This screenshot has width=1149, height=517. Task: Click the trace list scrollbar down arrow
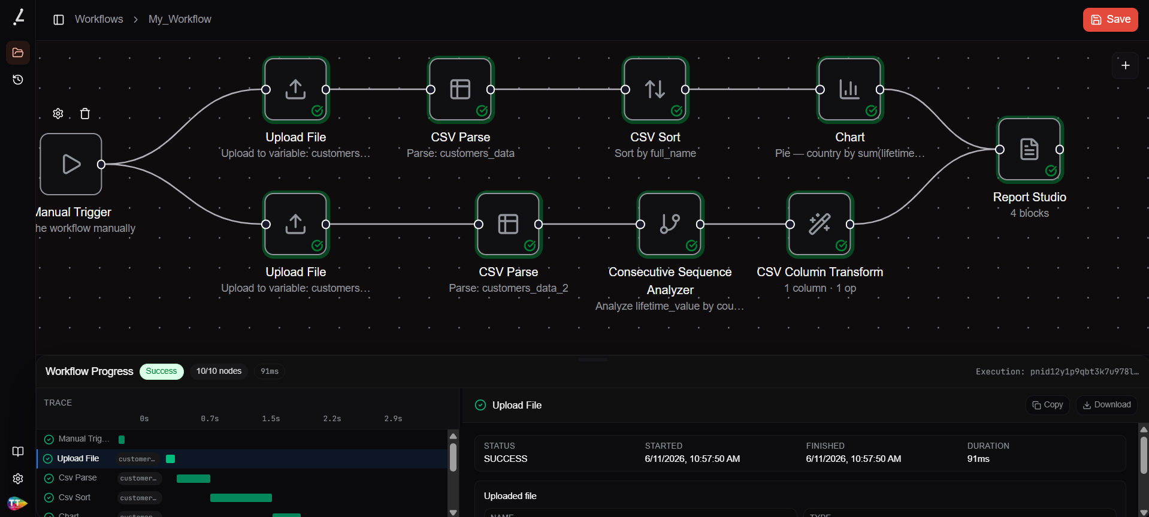pos(453,512)
